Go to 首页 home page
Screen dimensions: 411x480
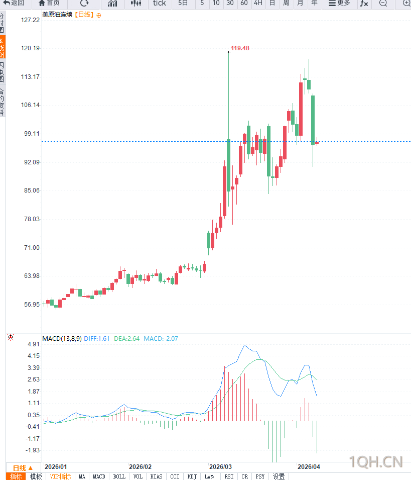(x=49, y=3)
